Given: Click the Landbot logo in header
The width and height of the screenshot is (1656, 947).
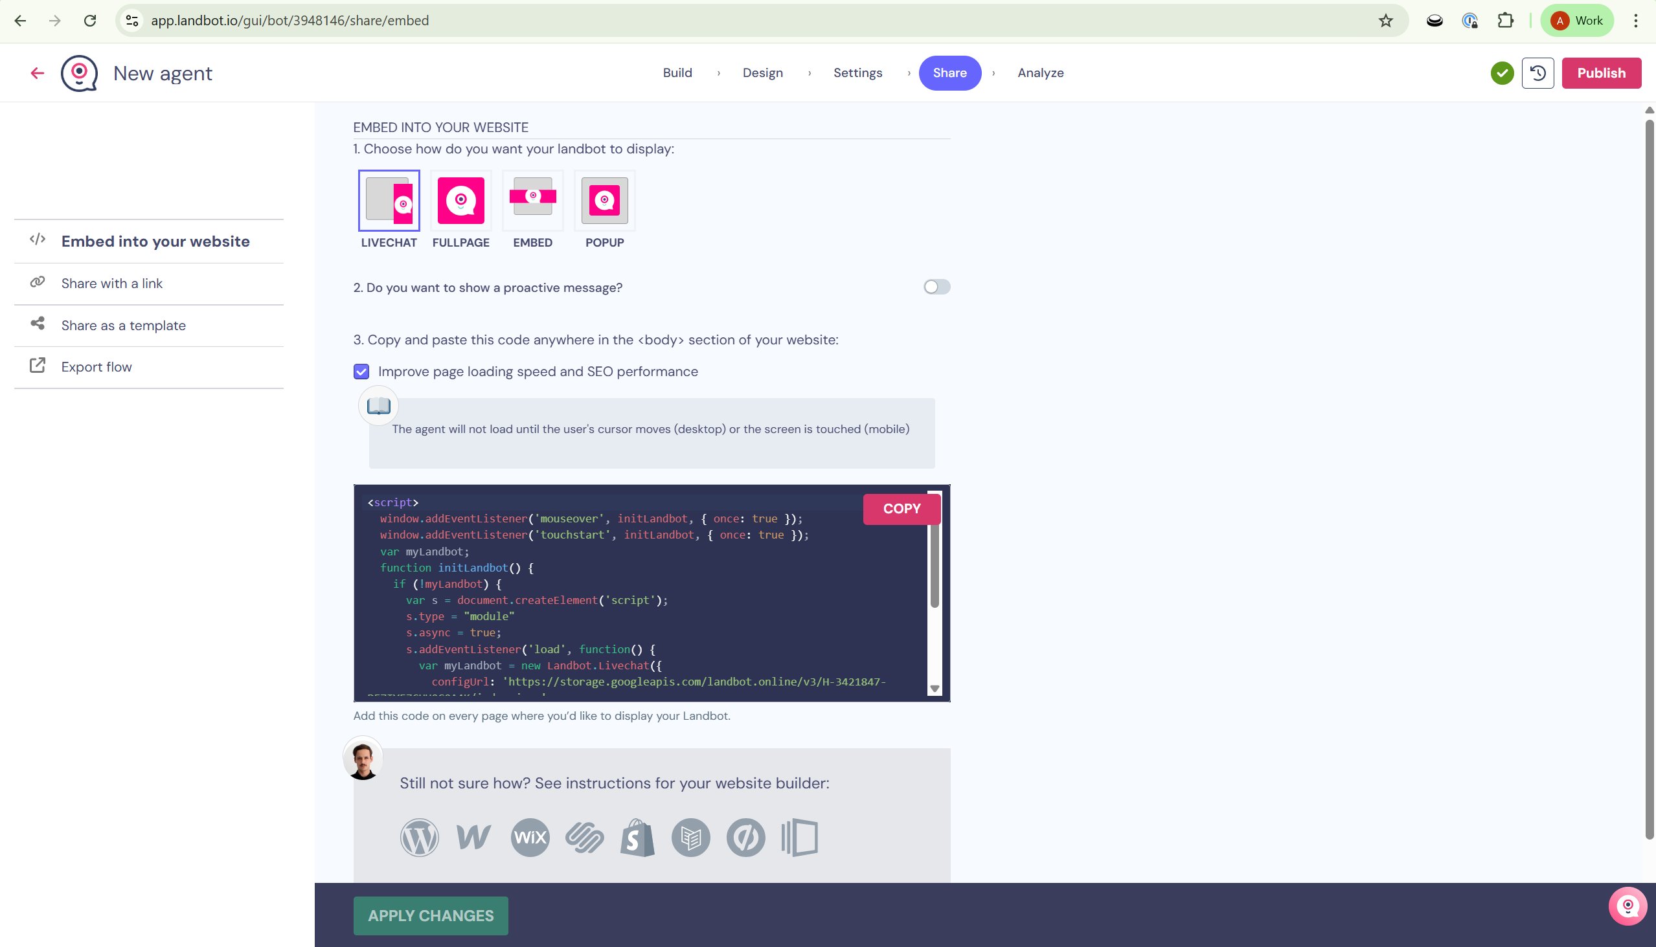Looking at the screenshot, I should [x=80, y=73].
